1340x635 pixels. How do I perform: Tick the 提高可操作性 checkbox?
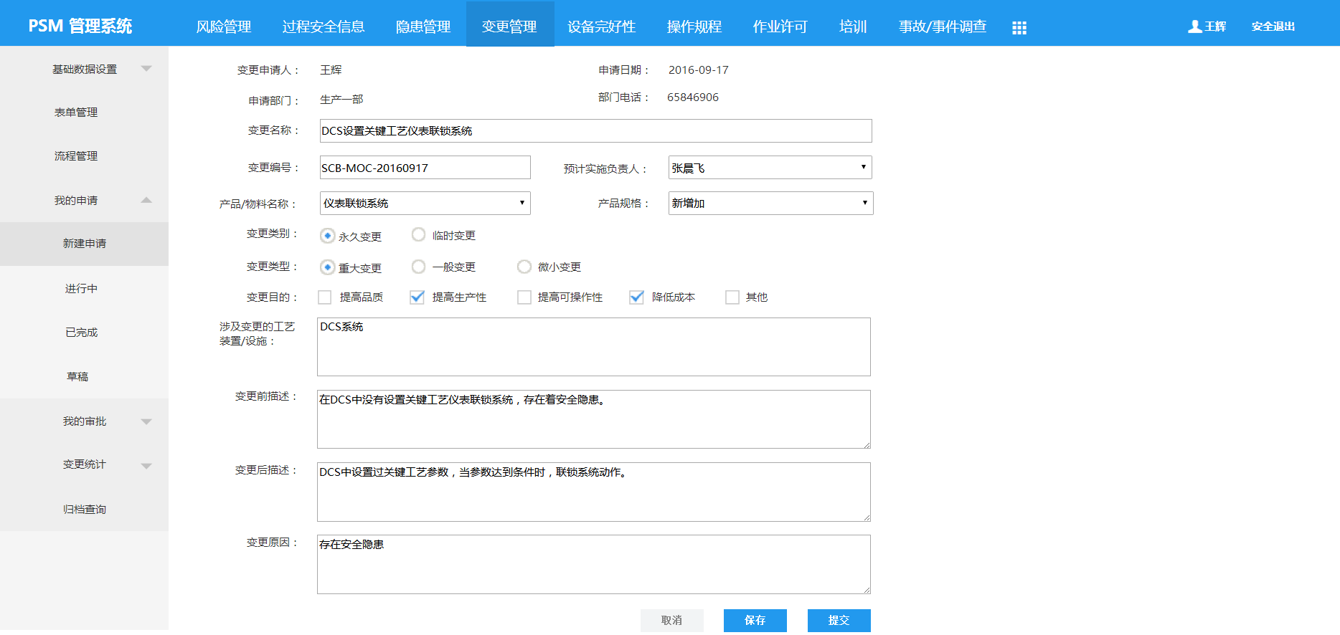(524, 297)
